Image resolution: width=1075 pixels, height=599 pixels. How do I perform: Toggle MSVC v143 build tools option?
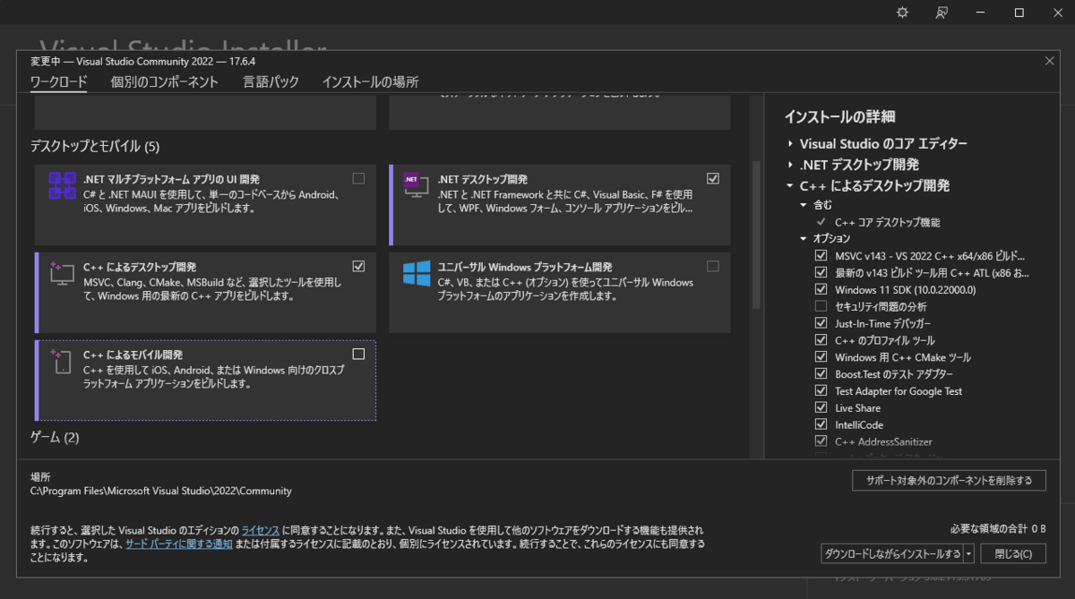pos(821,255)
